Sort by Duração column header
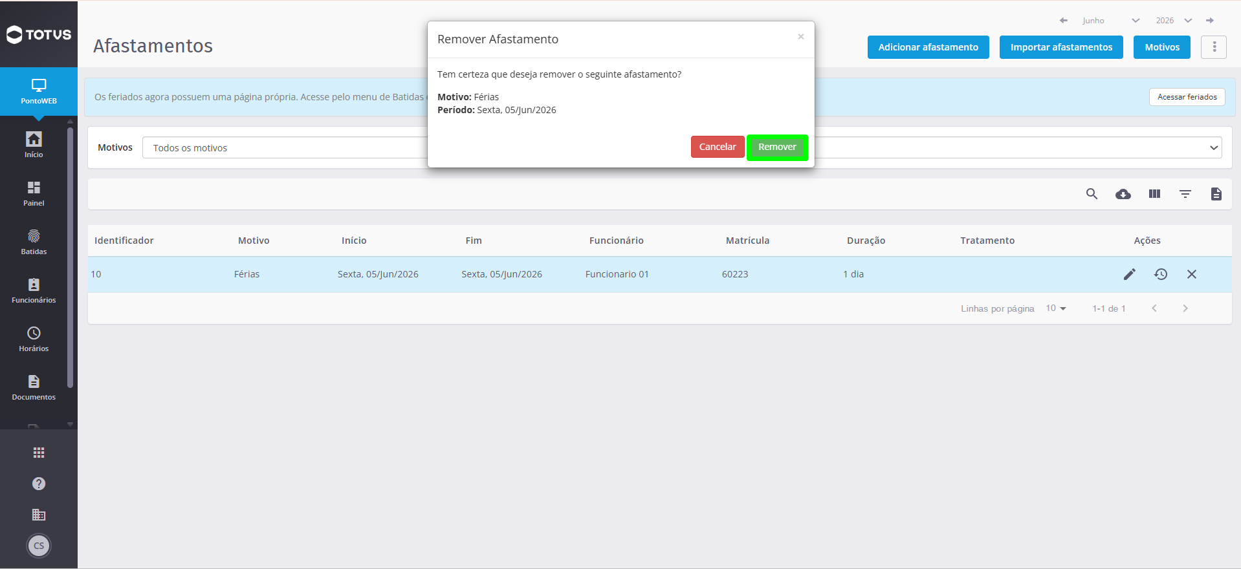Image resolution: width=1241 pixels, height=569 pixels. (866, 241)
